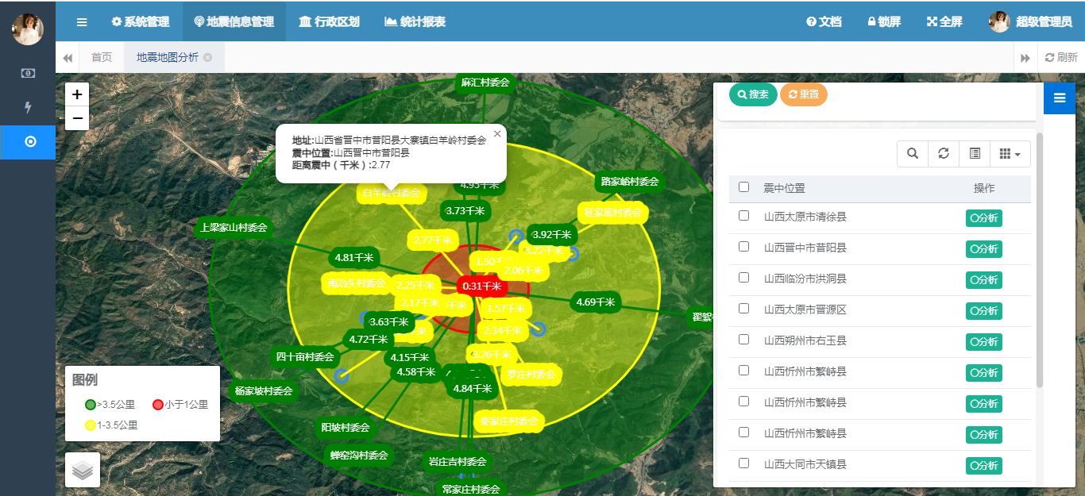This screenshot has width=1085, height=496.
Task: Check the 山西临汾市洪洞县 row checkbox
Action: click(743, 278)
